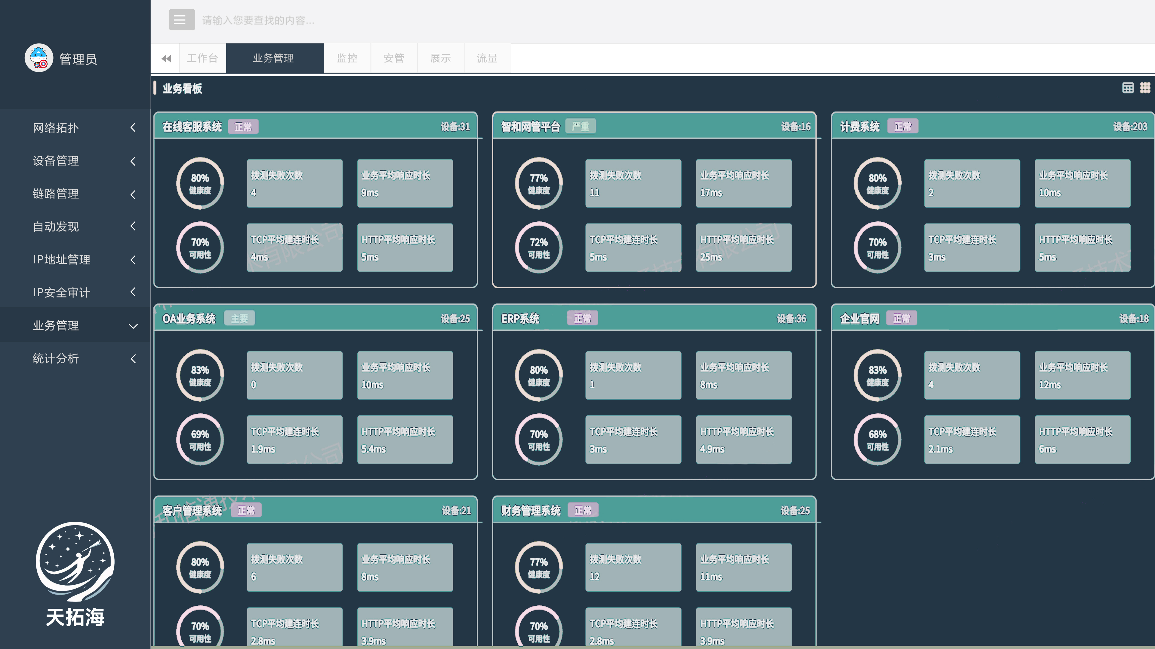1155x649 pixels.
Task: Click the 80% health gauge in 在线客服系统
Action: [x=200, y=183]
